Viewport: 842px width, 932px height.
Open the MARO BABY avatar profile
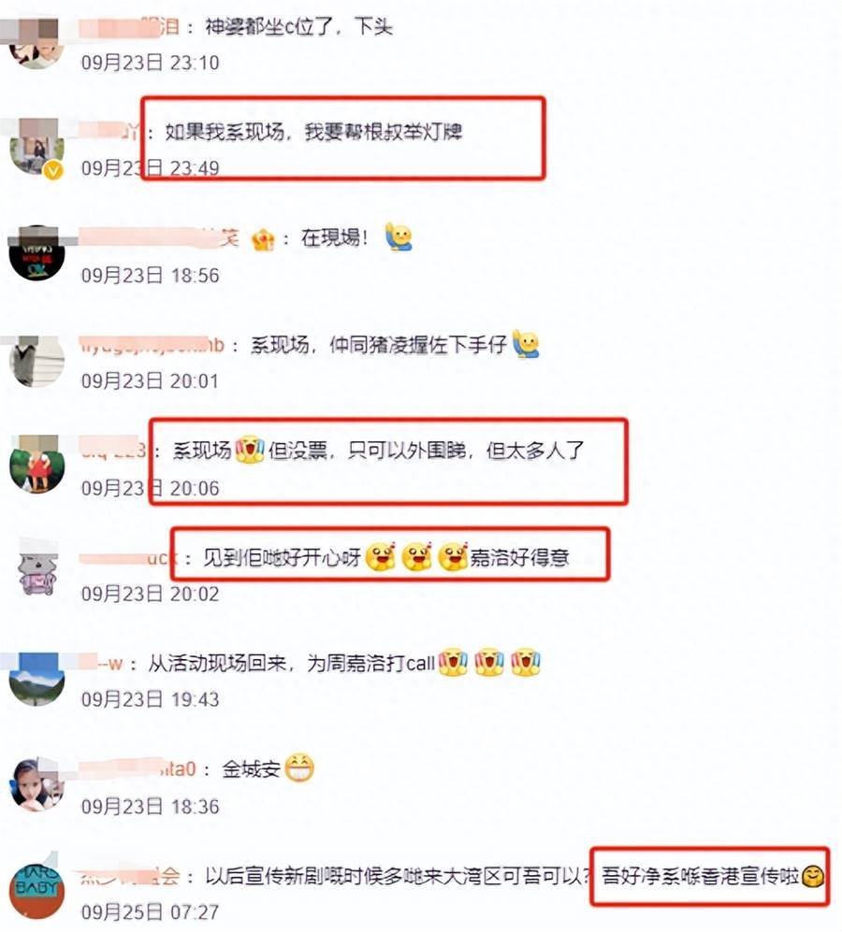(36, 891)
